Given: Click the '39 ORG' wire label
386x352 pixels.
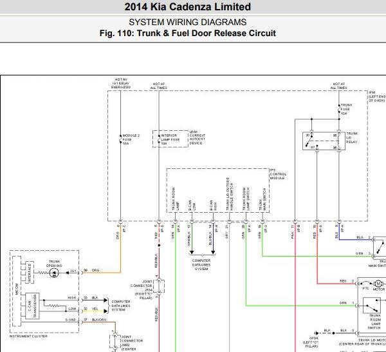Looking at the screenshot, I should click(x=91, y=270).
